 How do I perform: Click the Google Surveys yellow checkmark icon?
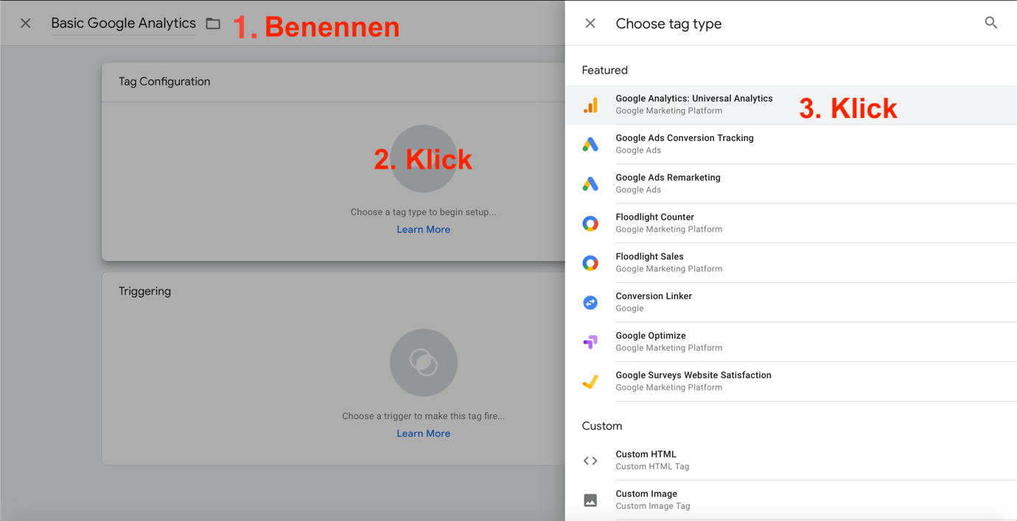click(590, 382)
